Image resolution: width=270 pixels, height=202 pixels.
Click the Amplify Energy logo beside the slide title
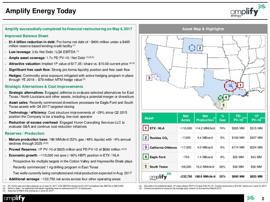(x=248, y=11)
